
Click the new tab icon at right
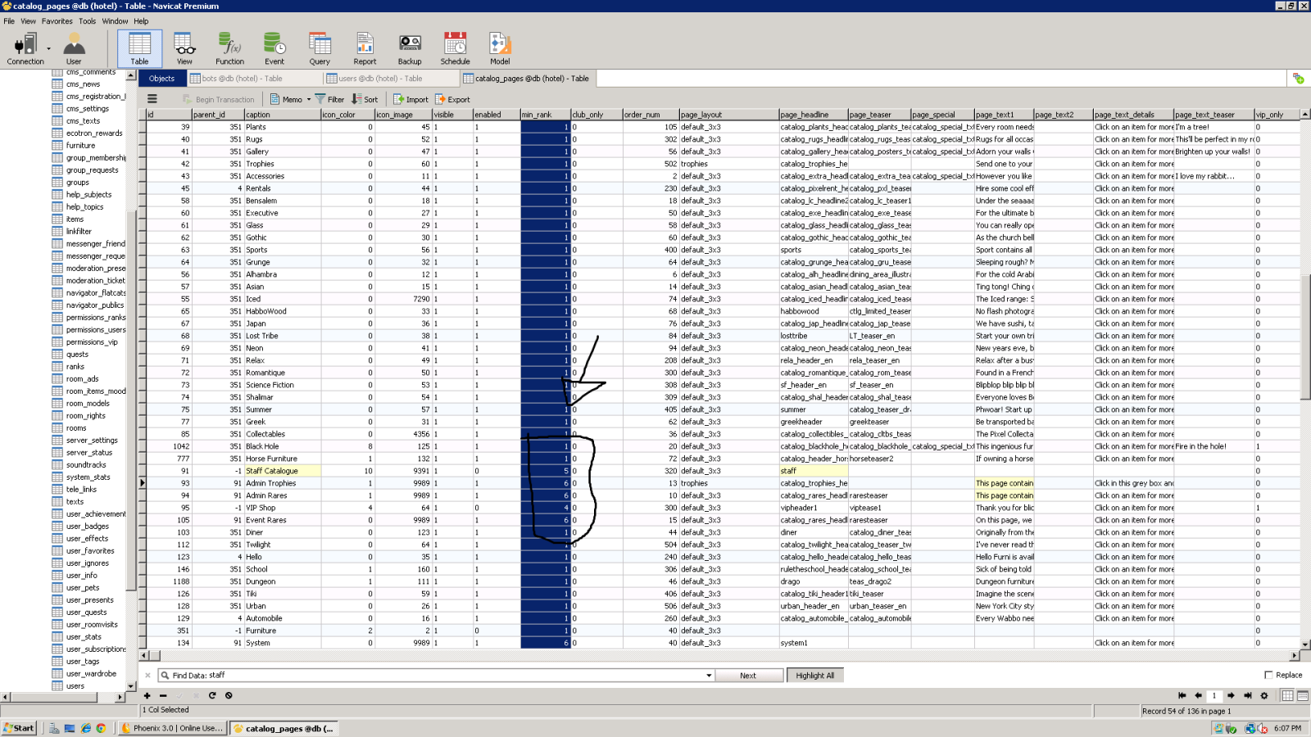[1298, 79]
